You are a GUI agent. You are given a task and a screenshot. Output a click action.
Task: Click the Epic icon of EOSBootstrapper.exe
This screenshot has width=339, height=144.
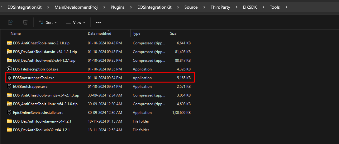coord(9,87)
